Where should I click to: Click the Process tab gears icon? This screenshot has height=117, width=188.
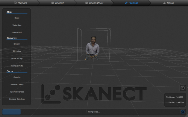pos(126,3)
